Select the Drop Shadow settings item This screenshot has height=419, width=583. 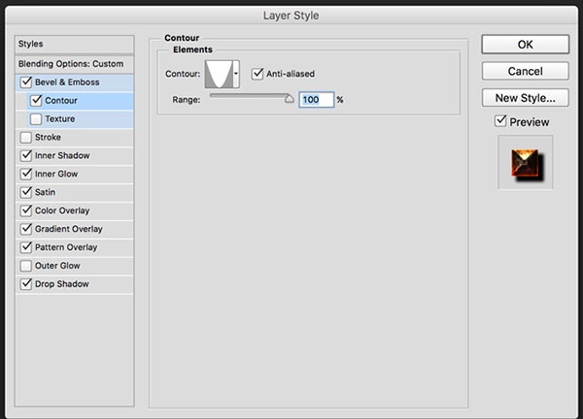point(75,284)
